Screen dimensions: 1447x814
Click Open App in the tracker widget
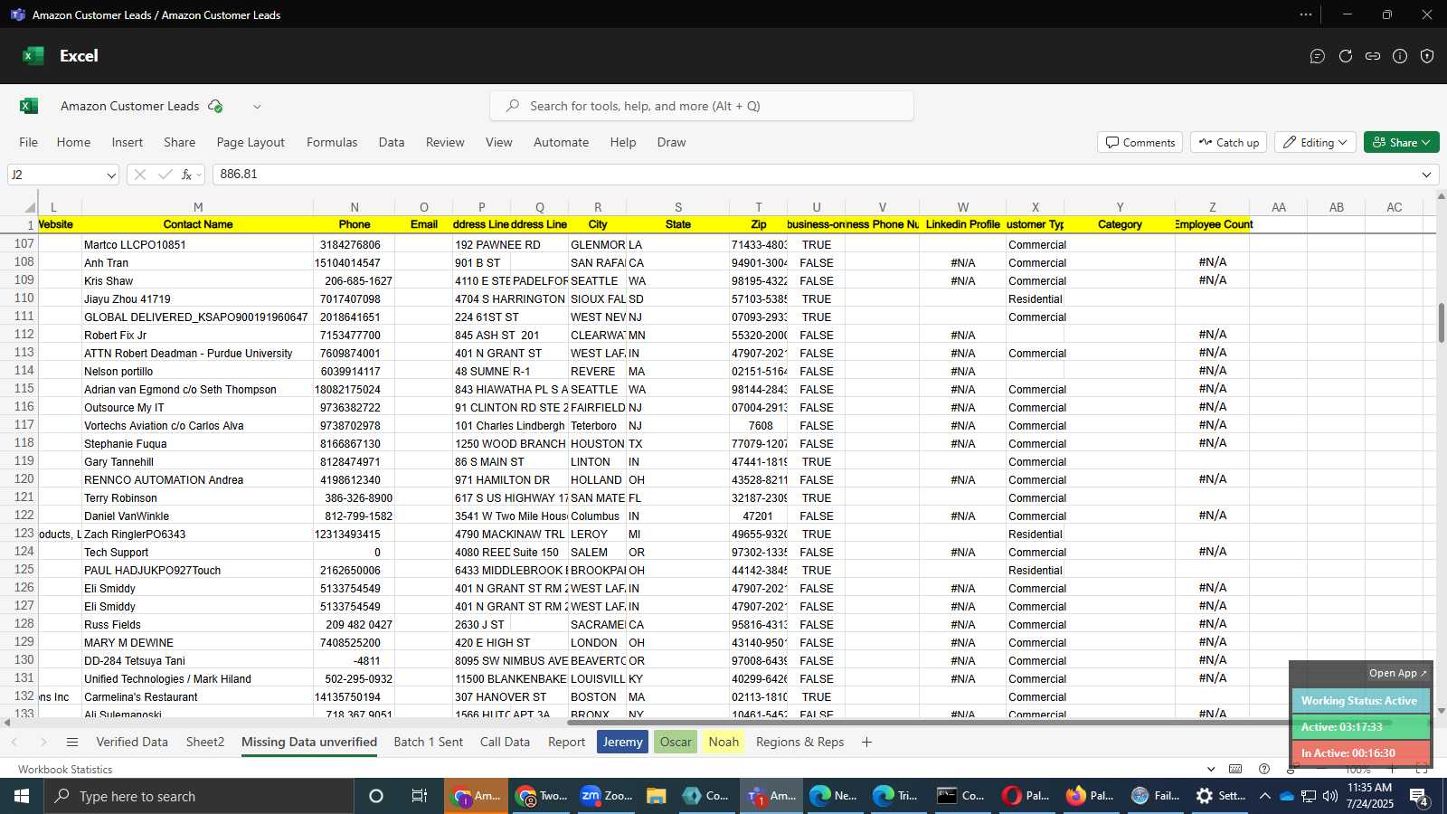1397,673
